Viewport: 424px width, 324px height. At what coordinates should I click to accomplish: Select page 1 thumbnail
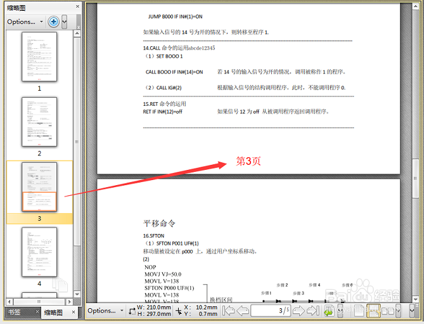pos(39,56)
